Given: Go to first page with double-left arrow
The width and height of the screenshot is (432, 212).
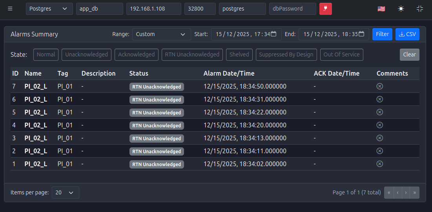Looking at the screenshot, I should [x=389, y=192].
